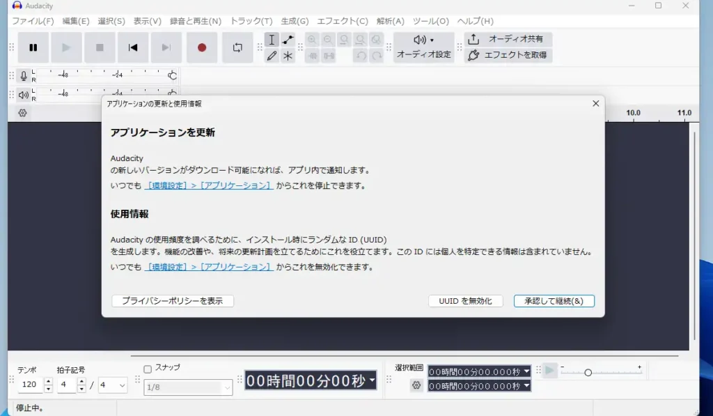Open the 1/8 snap interval dropdown
This screenshot has width=713, height=416.
pos(188,388)
